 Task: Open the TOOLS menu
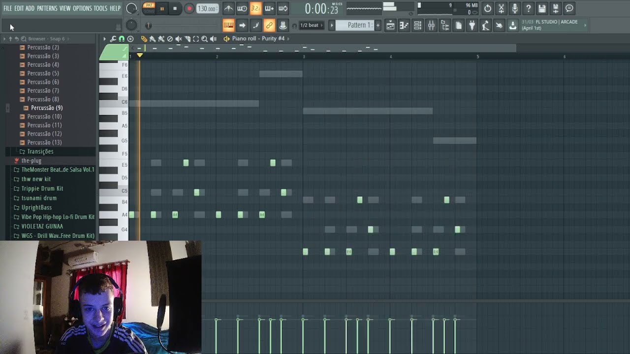100,8
